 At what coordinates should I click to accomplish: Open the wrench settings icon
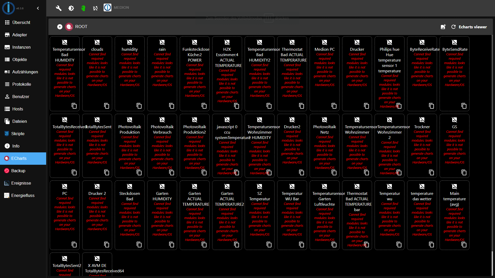tap(59, 8)
